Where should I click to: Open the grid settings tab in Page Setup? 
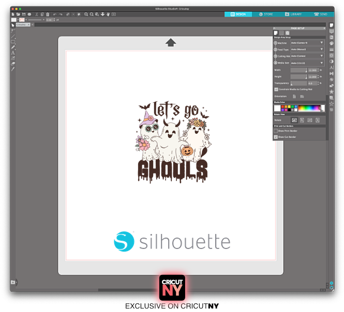(x=281, y=33)
